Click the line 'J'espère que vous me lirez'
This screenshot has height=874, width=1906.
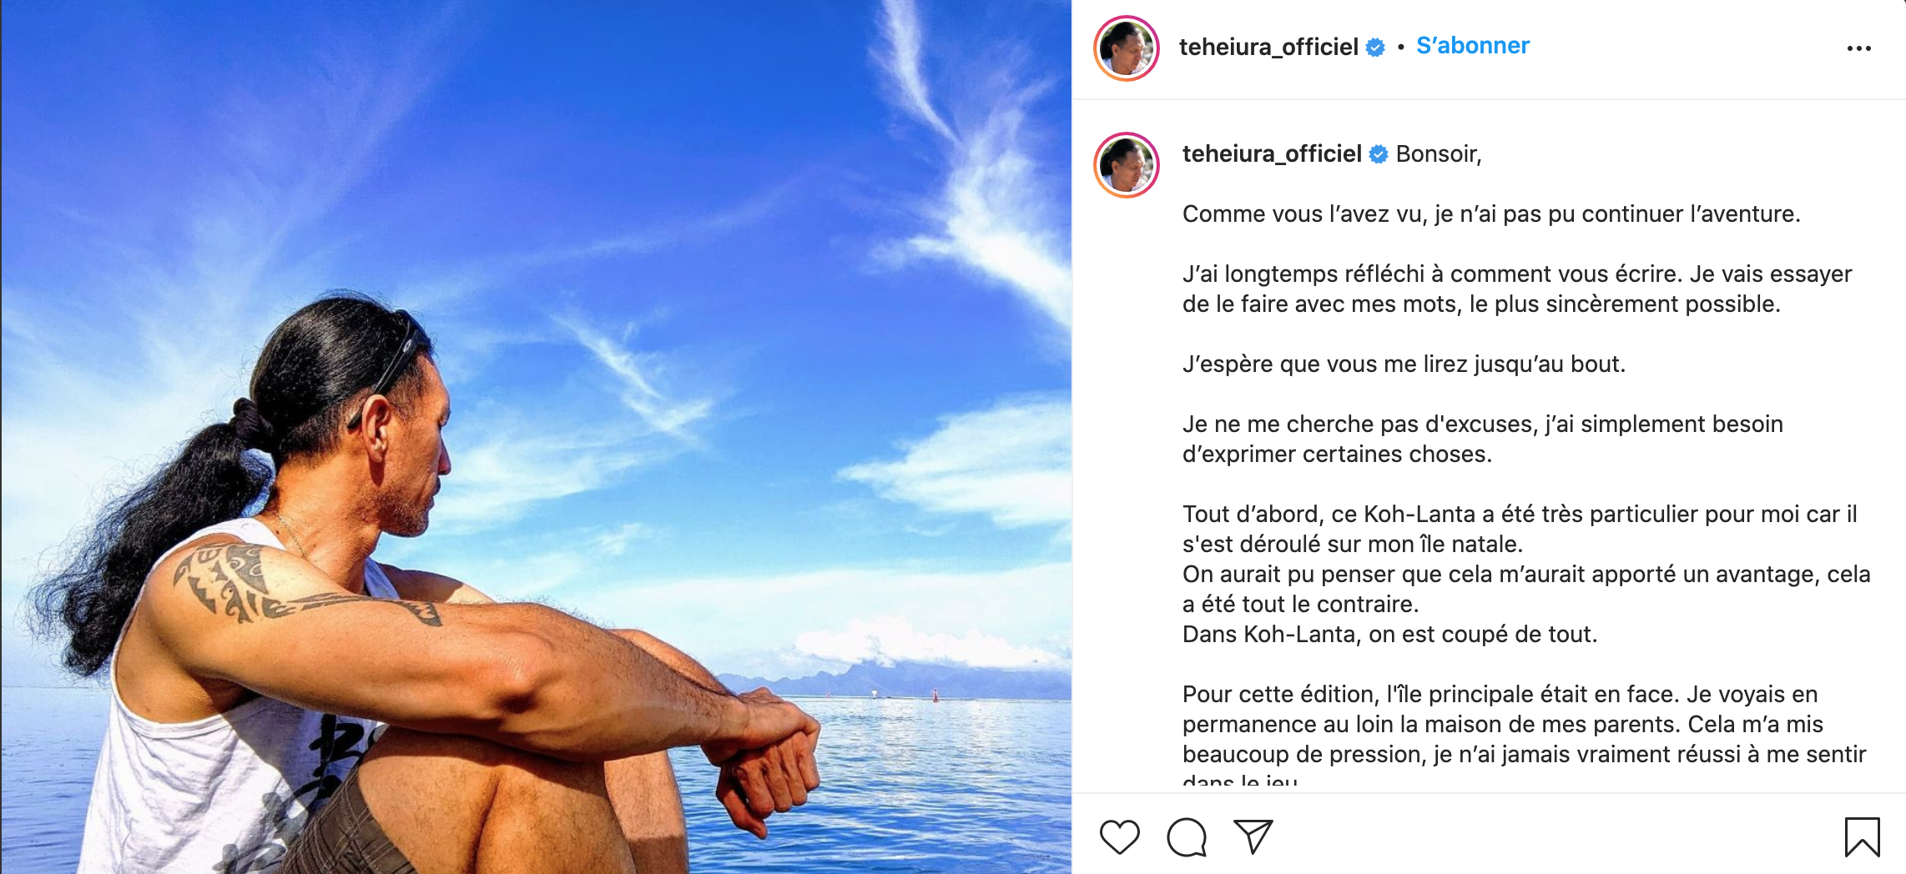coord(1404,364)
